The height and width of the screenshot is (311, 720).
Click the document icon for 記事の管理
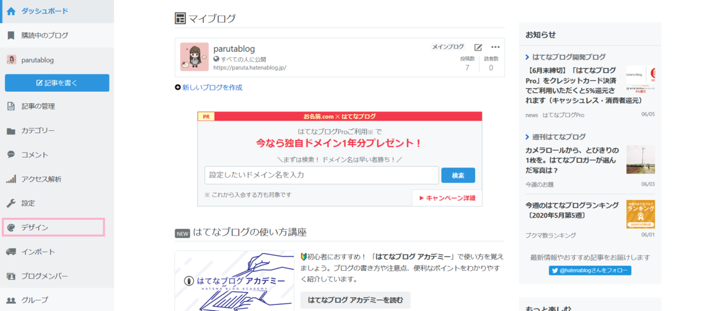[x=11, y=106]
